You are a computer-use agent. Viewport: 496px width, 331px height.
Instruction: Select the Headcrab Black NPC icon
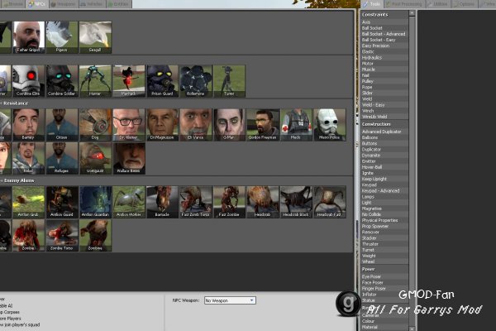(x=297, y=202)
